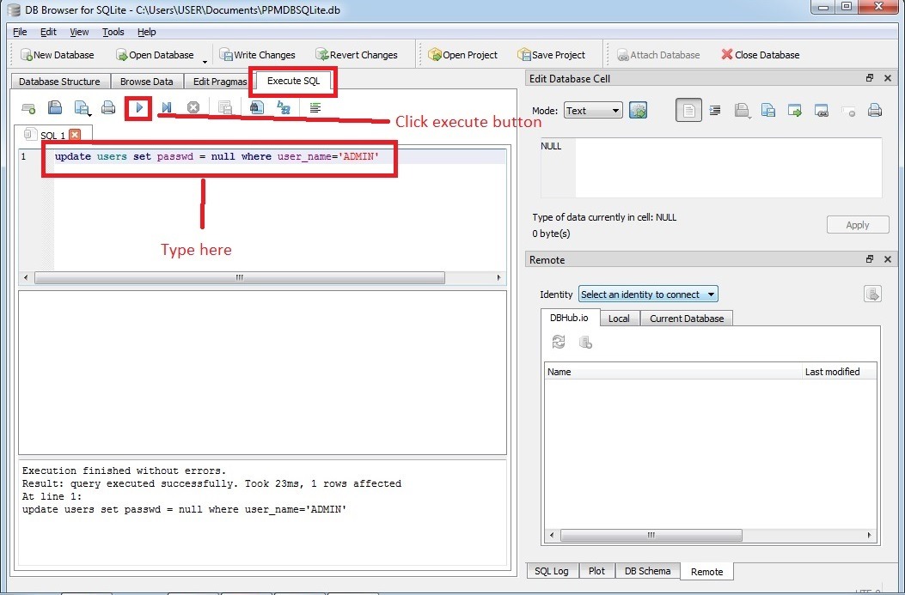Import file into the database cell
Image resolution: width=905 pixels, height=595 pixels.
click(743, 111)
